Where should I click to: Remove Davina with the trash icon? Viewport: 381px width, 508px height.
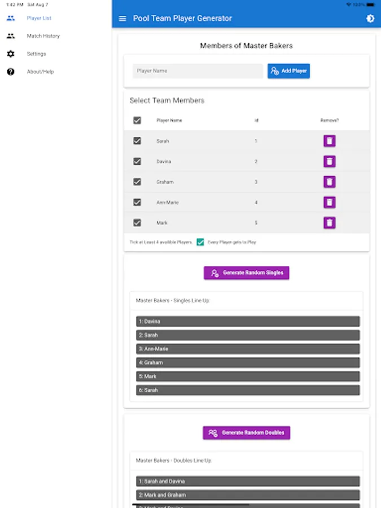point(330,161)
